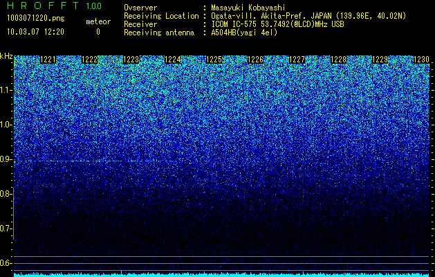Click time marker 1223

click(131, 60)
